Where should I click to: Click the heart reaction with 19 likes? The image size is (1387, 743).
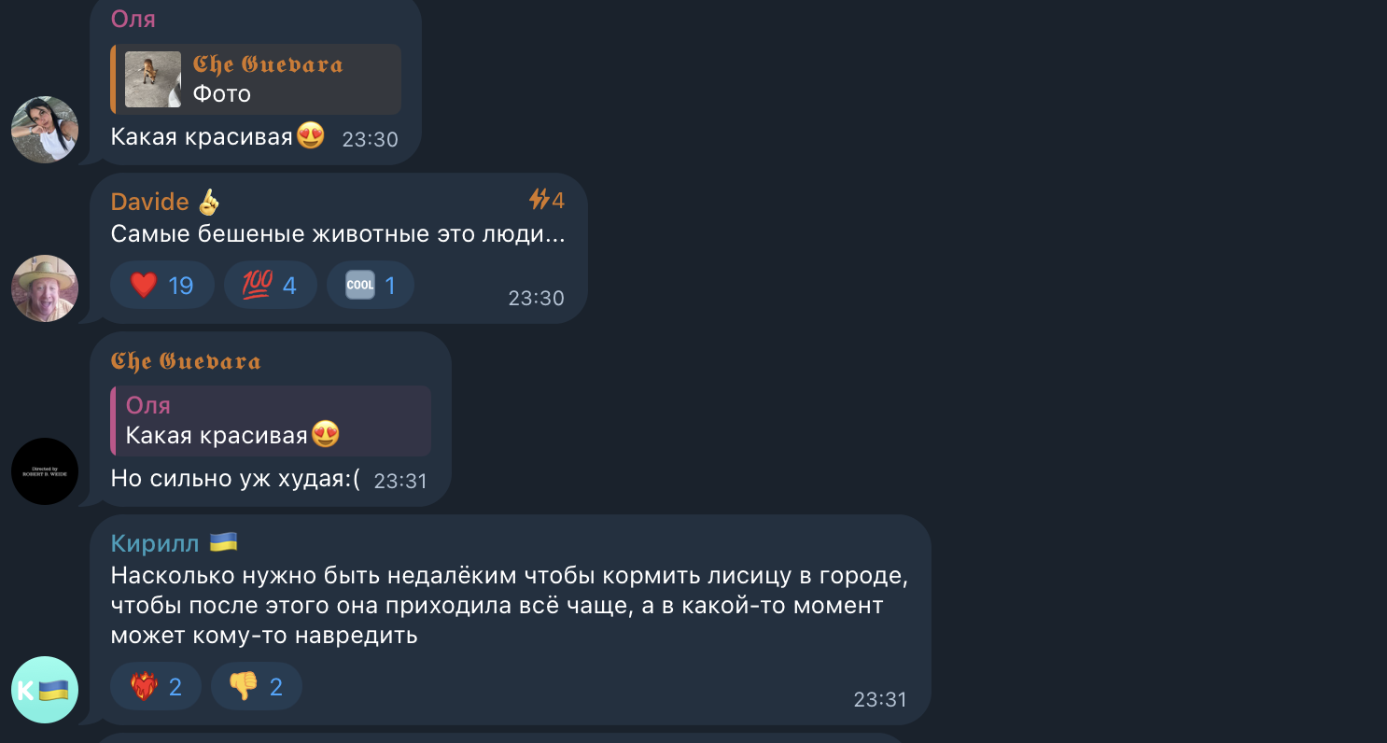click(162, 285)
